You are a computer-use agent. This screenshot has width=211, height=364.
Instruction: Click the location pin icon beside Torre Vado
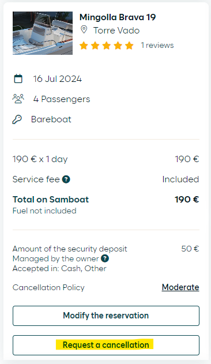click(x=84, y=30)
